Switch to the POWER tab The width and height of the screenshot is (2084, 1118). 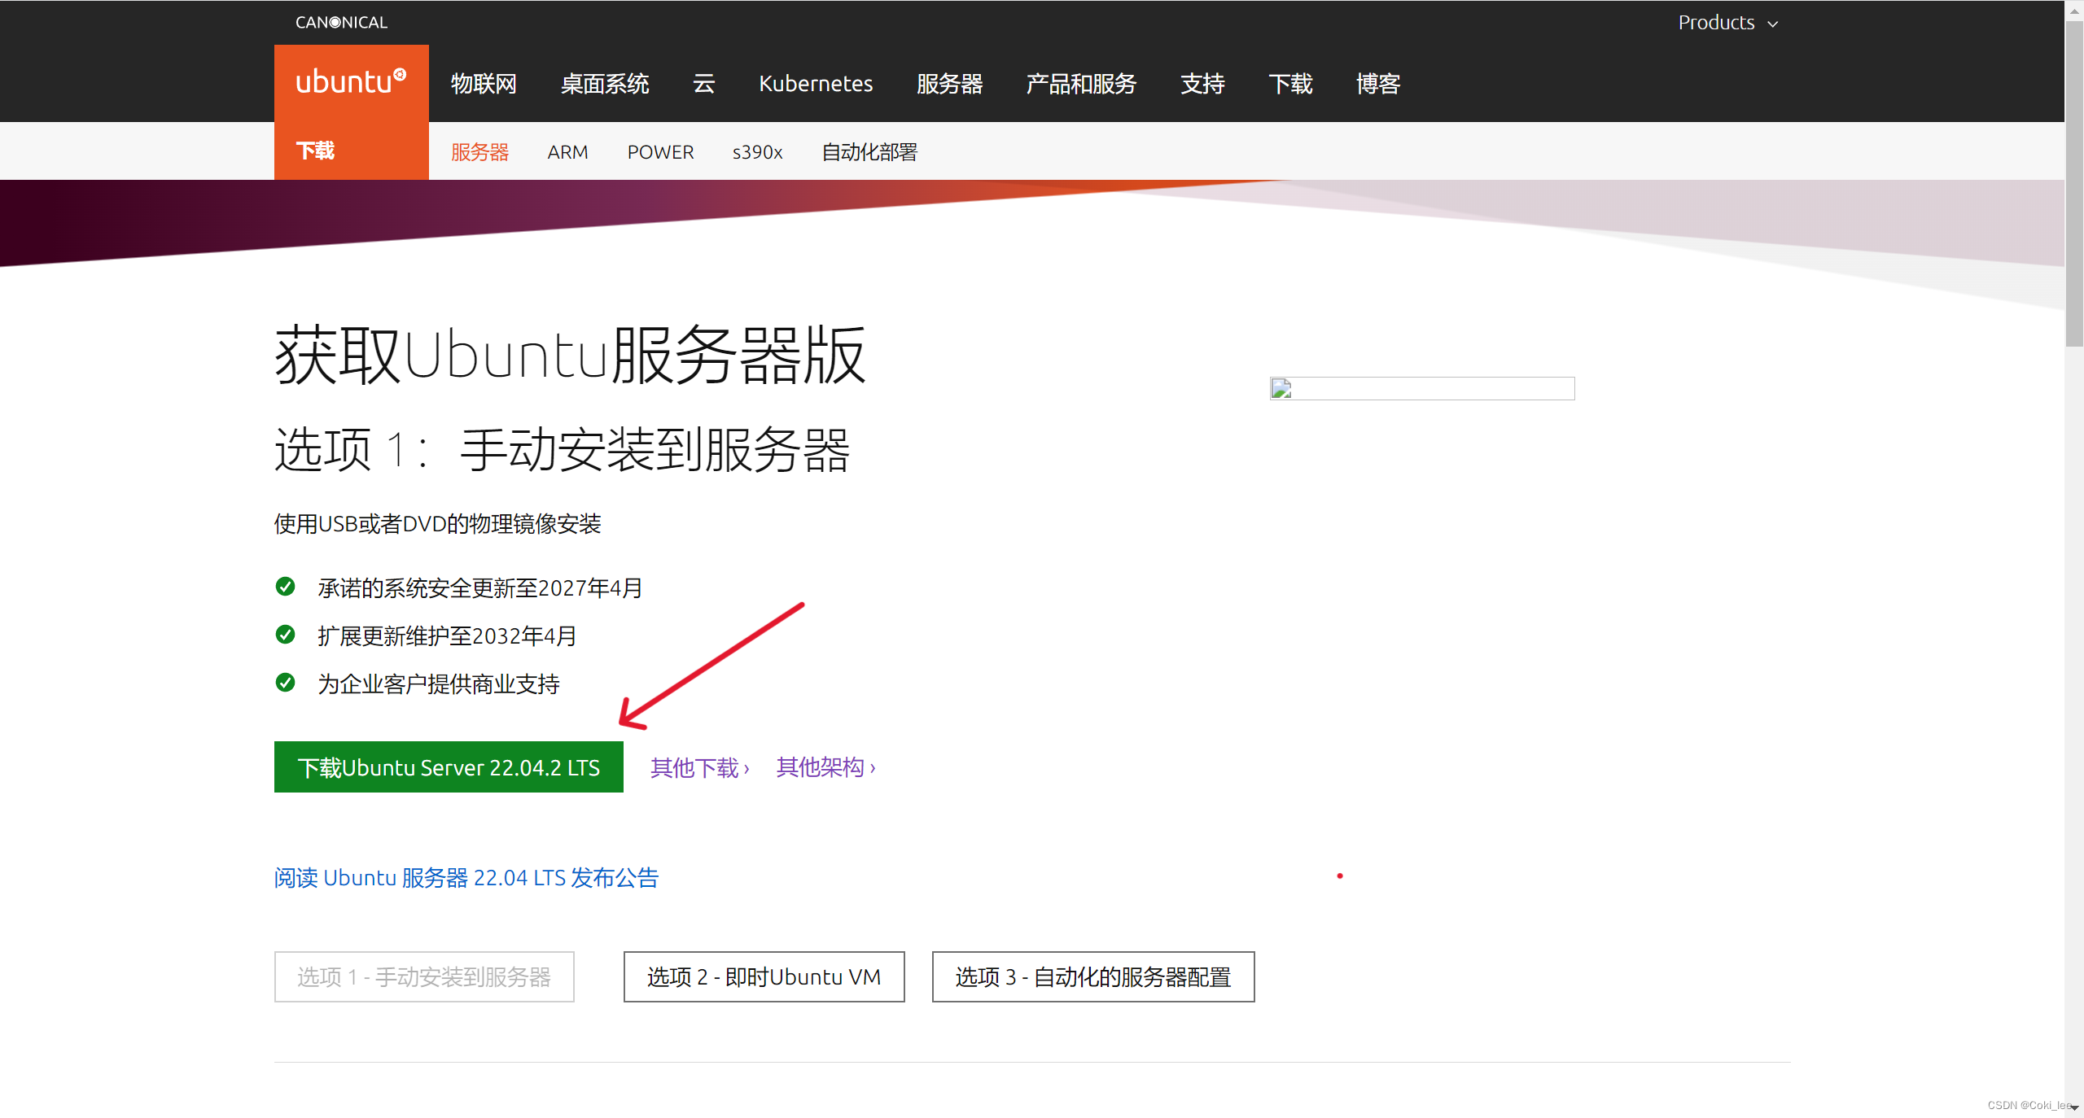pos(660,151)
